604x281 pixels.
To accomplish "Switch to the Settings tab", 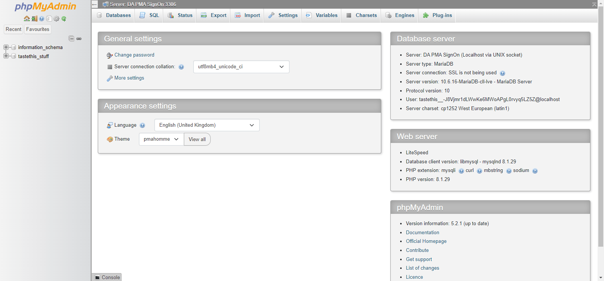I will click(283, 15).
